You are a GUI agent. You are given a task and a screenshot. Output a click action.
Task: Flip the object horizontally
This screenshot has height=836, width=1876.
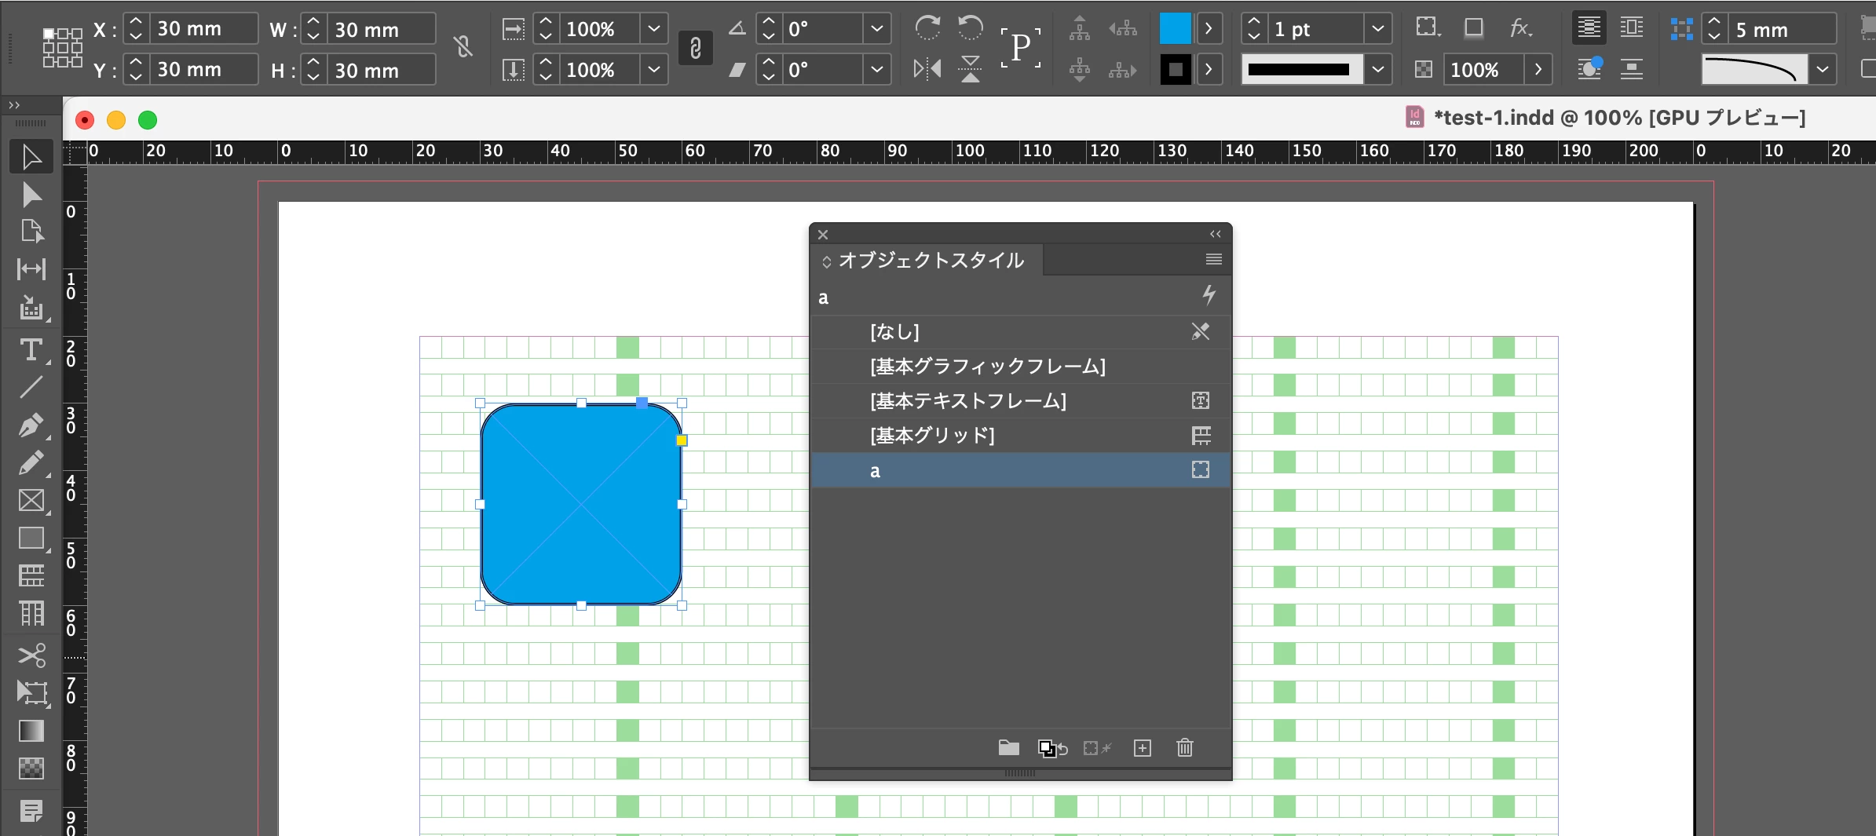[927, 69]
